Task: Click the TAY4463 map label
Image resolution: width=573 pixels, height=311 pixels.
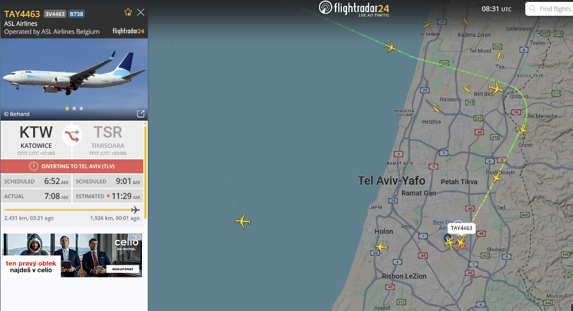Action: [x=461, y=228]
